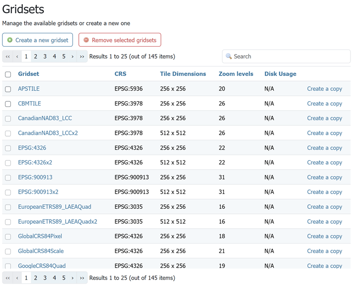Create a copy of APSTILE gridset
Screen dimensions: 353x286
pyautogui.click(x=325, y=89)
